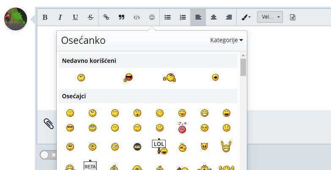Screen dimensions: 331x170
Task: Insert the red face with hearts emoticon
Action: click(x=182, y=128)
